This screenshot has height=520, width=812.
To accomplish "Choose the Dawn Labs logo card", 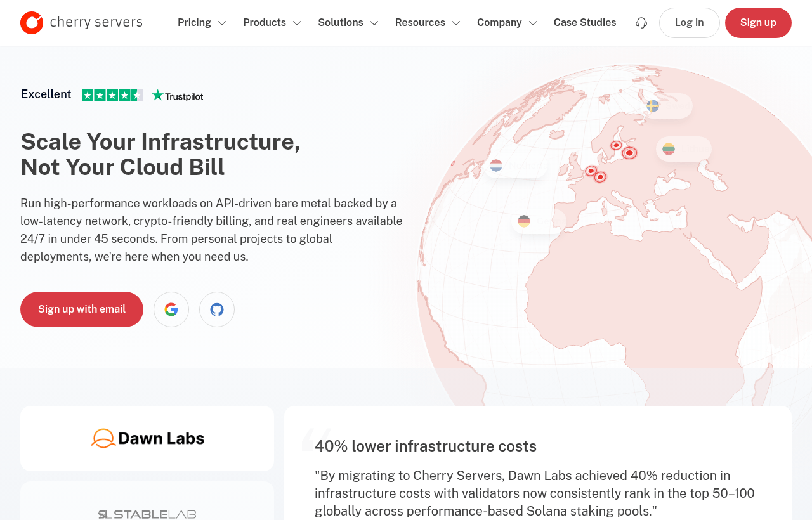I will click(x=147, y=438).
